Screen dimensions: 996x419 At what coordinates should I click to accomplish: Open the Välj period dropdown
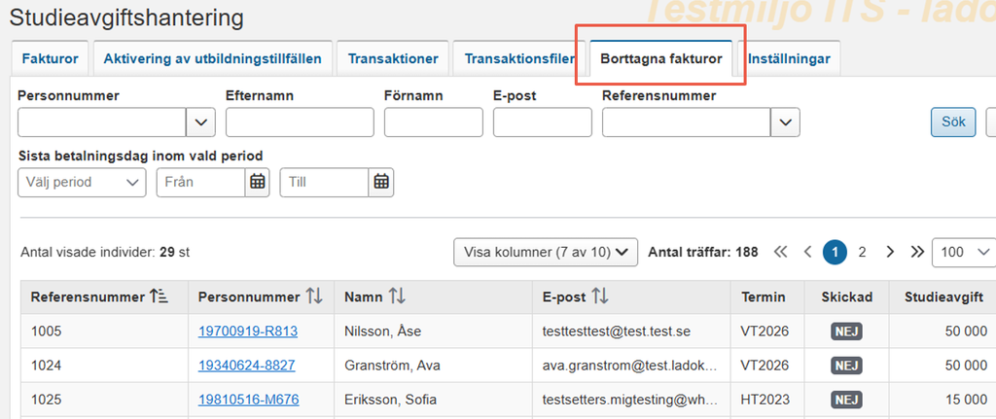click(82, 182)
